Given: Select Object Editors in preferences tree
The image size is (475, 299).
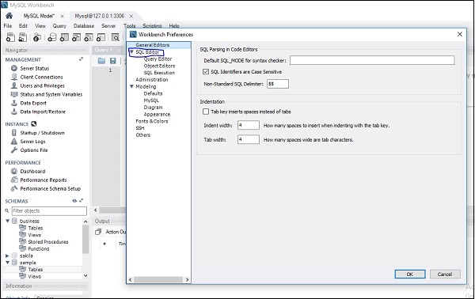Looking at the screenshot, I should tap(159, 66).
